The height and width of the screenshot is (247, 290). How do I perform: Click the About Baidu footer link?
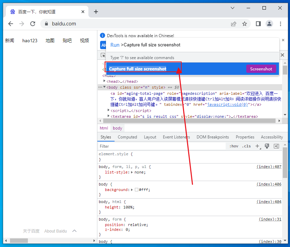(55, 231)
